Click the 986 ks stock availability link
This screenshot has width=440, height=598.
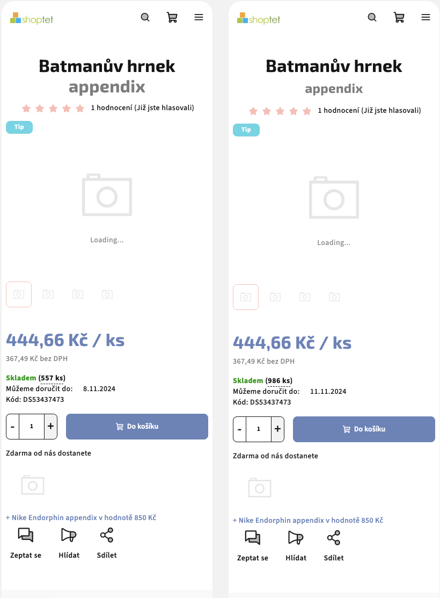[279, 381]
